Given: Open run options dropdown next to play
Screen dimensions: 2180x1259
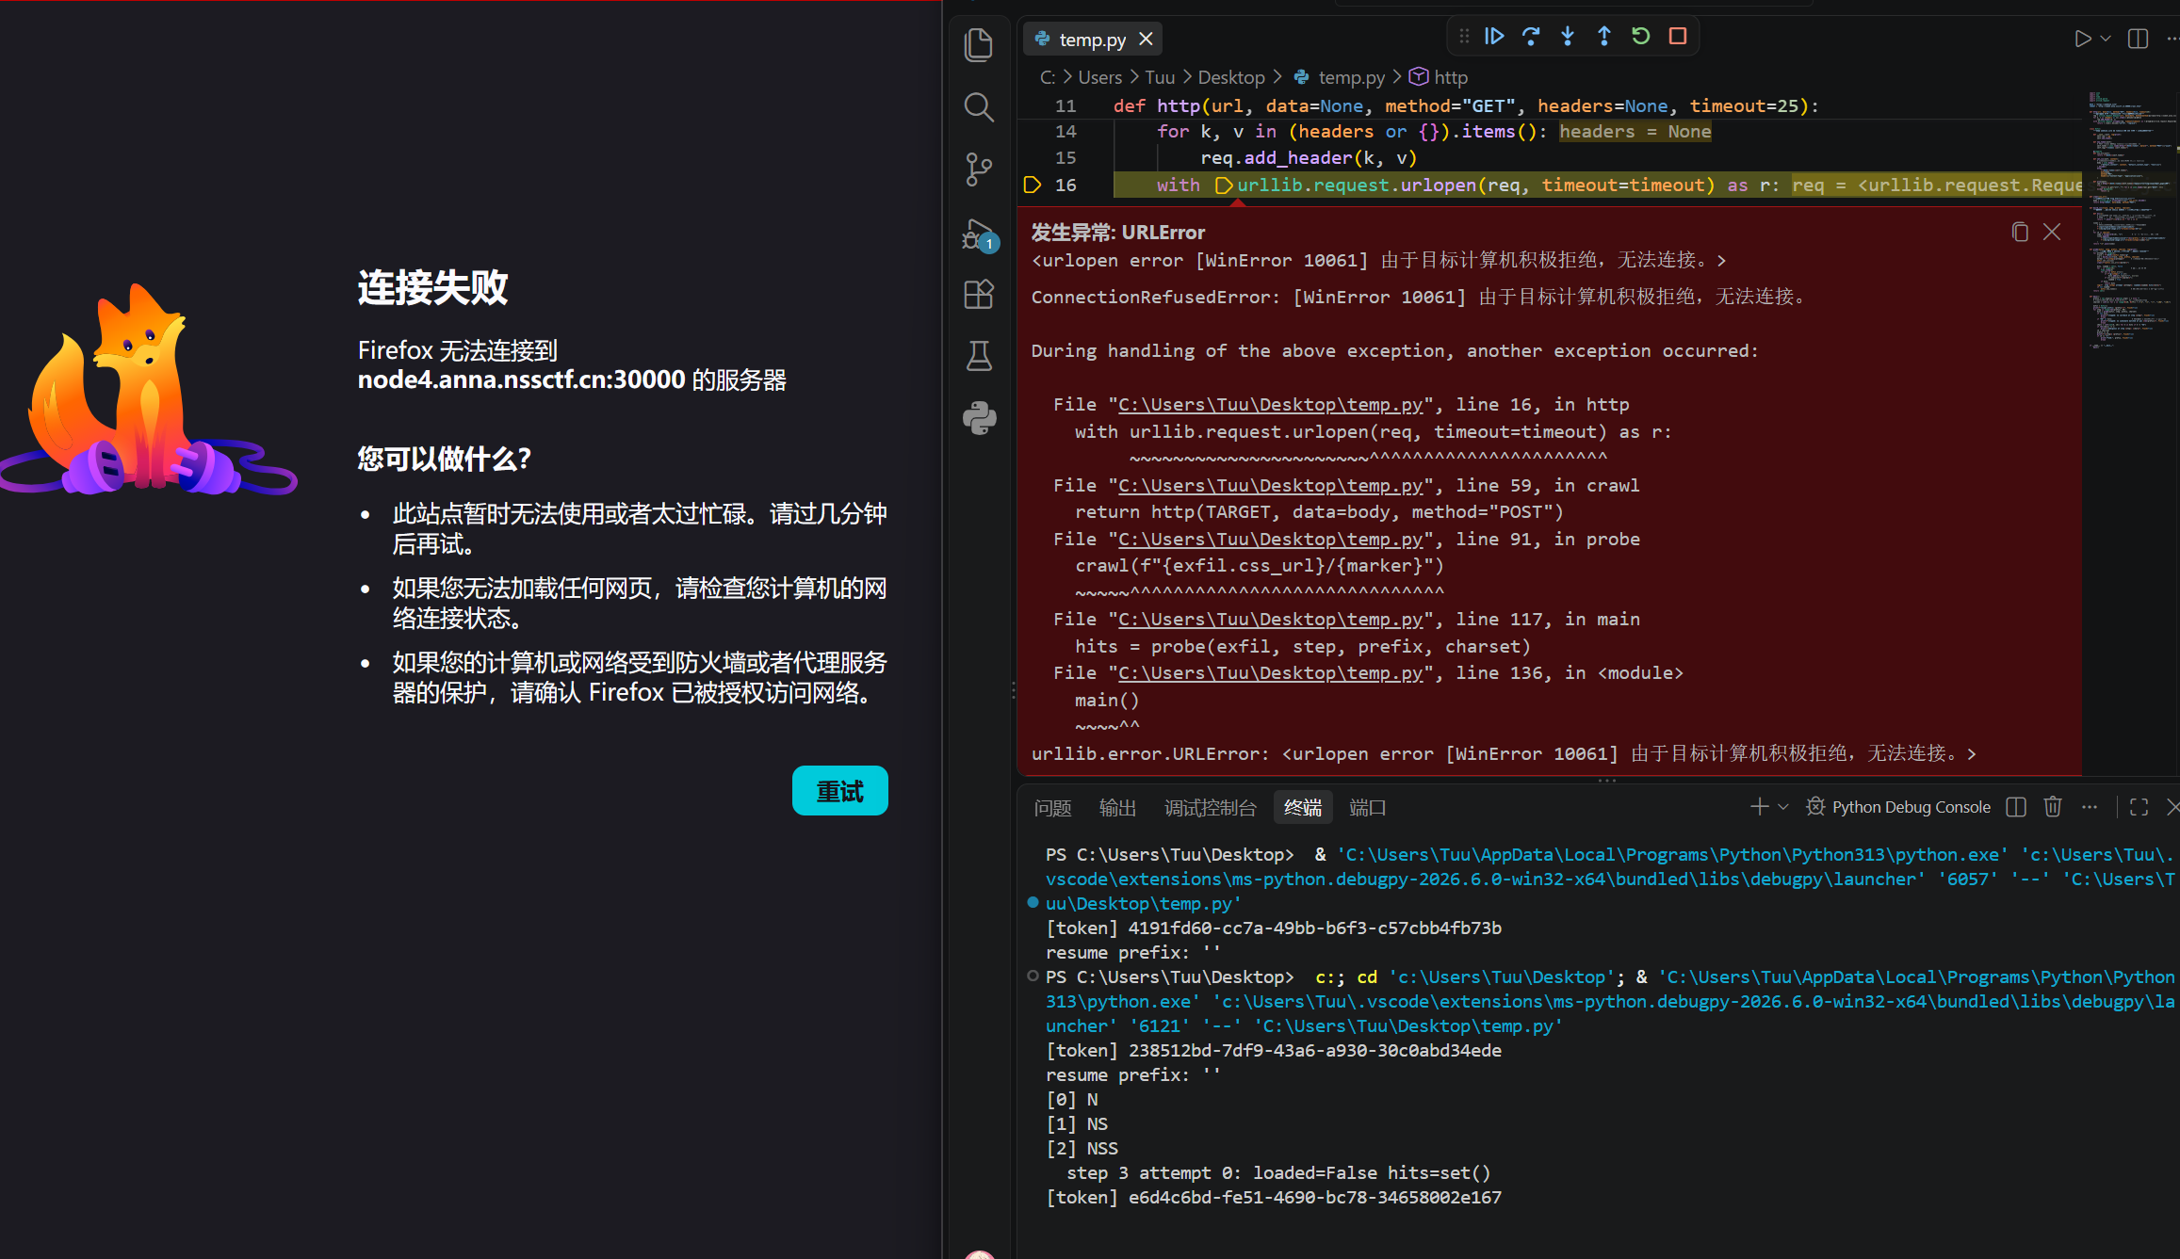Looking at the screenshot, I should [2106, 39].
